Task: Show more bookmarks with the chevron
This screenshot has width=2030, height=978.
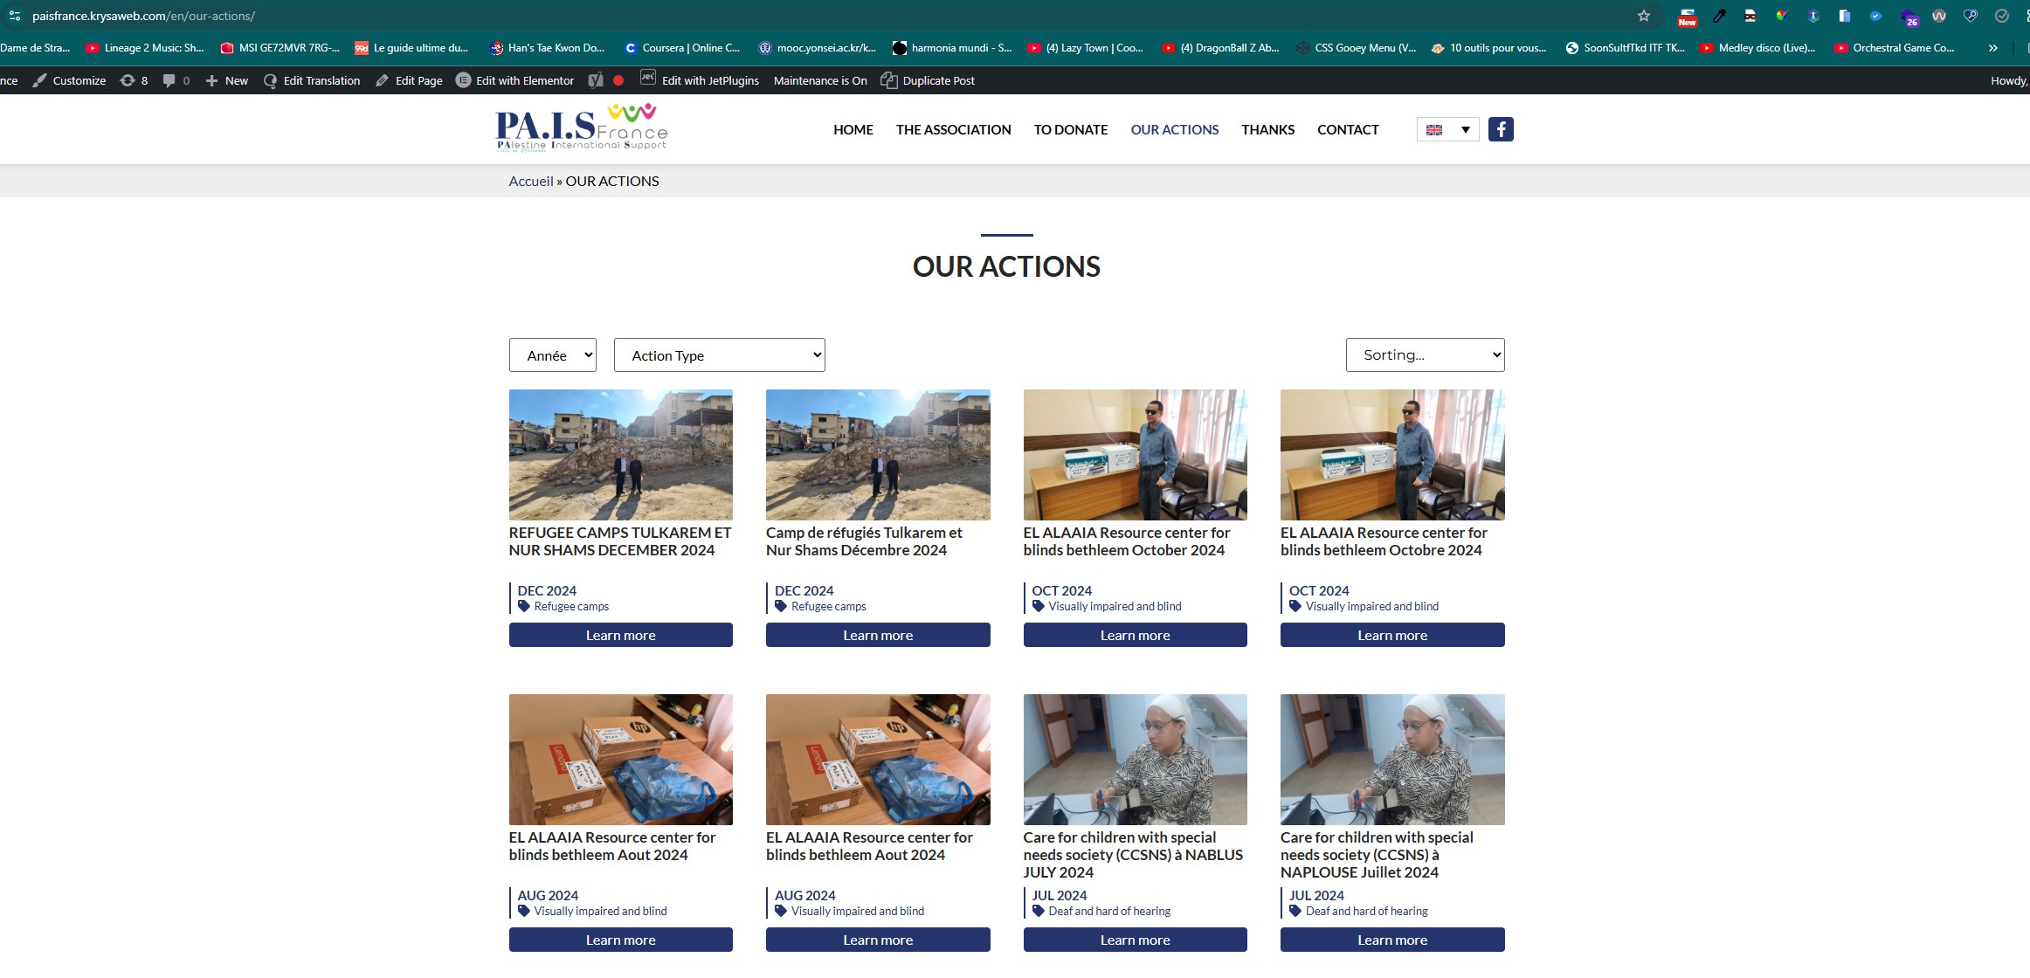Action: pos(1992,48)
